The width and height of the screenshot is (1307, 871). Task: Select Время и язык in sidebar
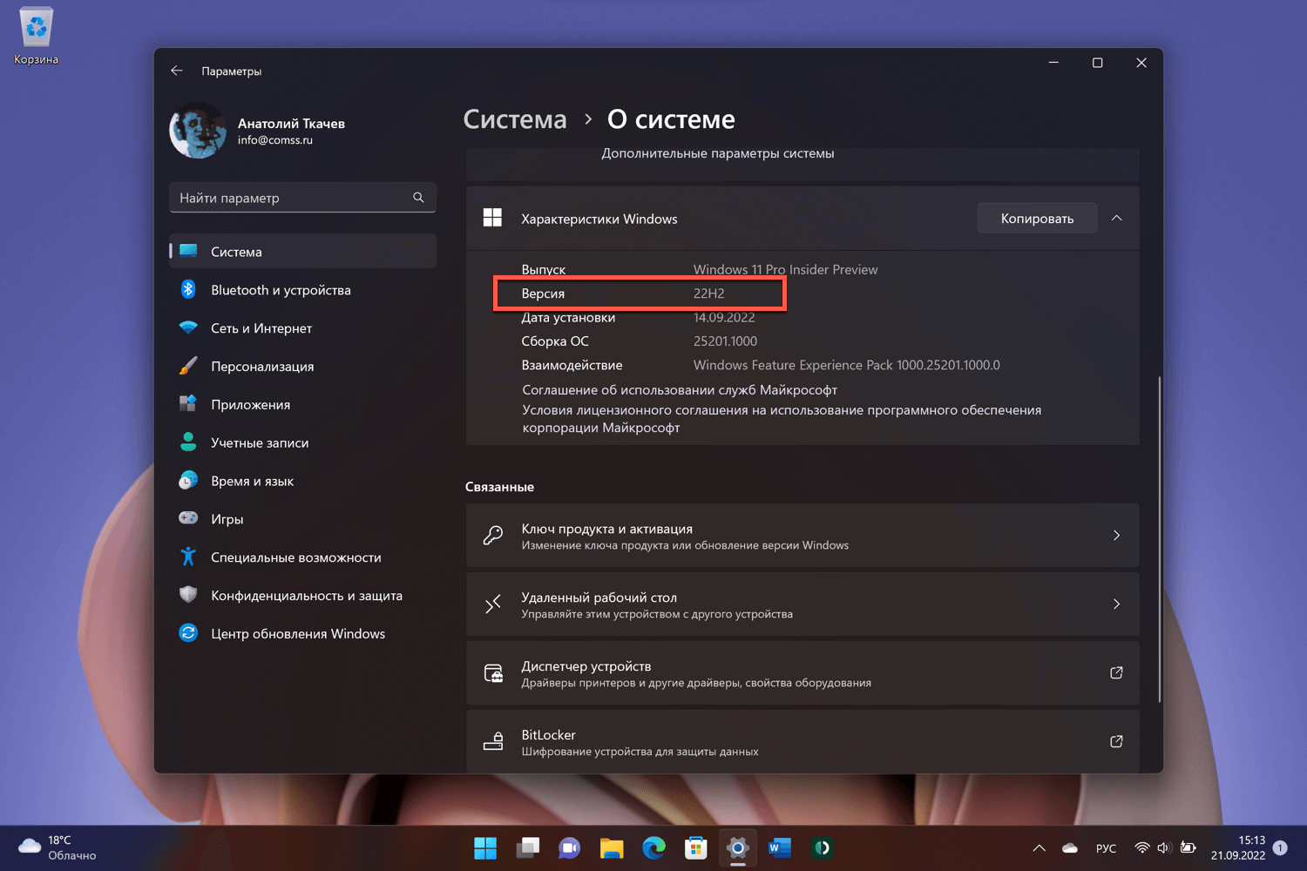pos(252,482)
